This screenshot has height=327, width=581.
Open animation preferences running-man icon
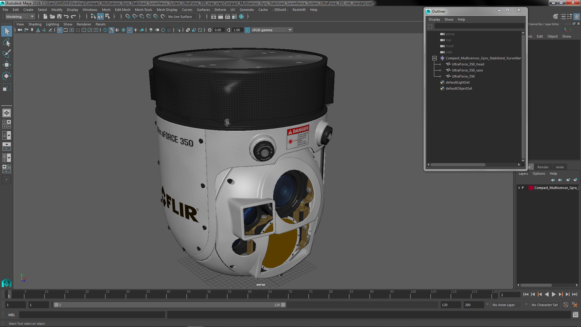574,305
